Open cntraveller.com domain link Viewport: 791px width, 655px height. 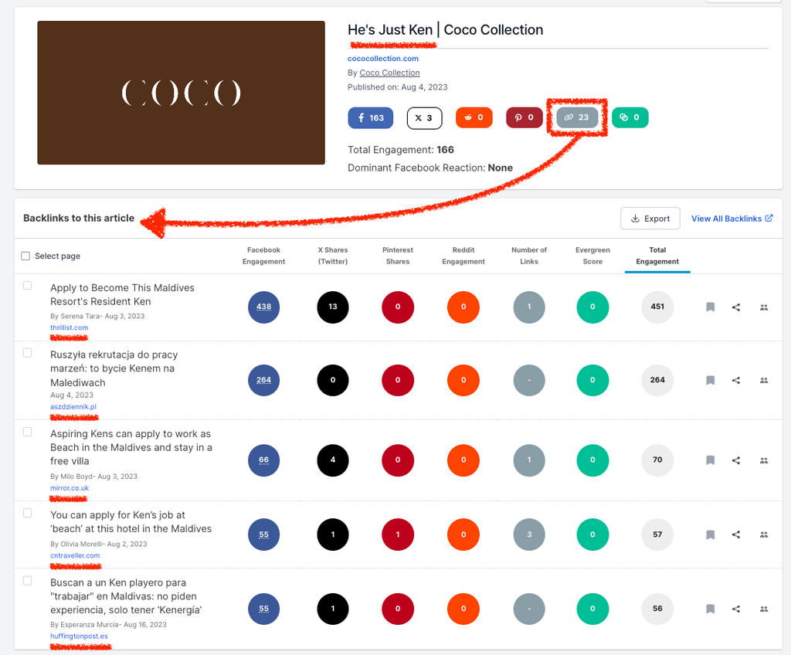(x=75, y=555)
